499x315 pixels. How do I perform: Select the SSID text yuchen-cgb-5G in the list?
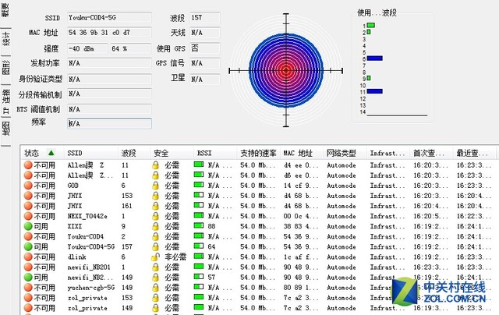click(90, 288)
